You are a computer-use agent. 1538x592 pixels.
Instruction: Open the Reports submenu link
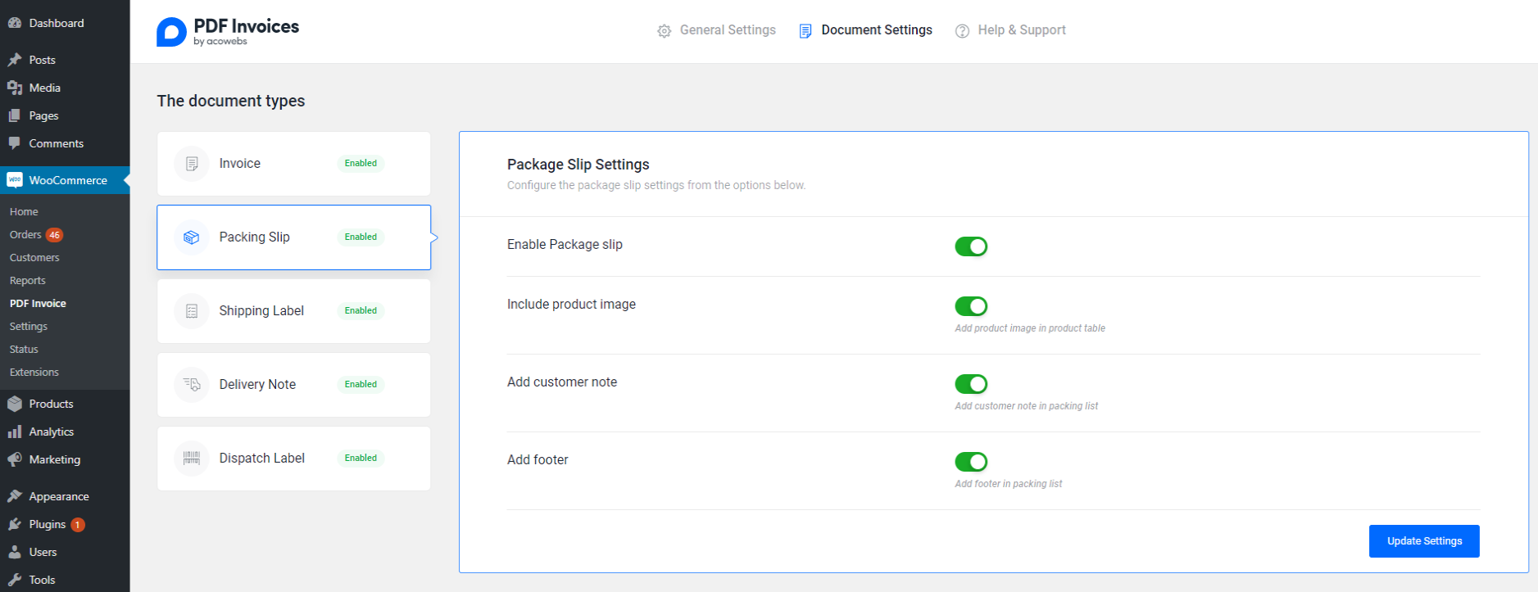point(28,280)
